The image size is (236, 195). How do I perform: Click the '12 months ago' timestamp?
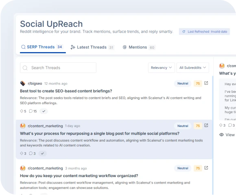click(56, 83)
